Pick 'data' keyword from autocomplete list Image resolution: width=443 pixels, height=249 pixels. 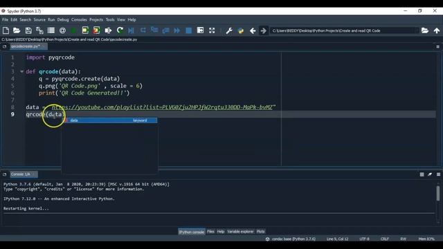[x=110, y=120]
